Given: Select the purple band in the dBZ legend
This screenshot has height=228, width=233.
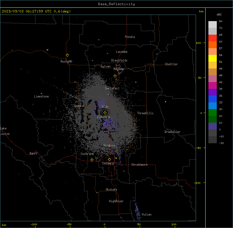Looking at the screenshot, I should click(212, 92).
